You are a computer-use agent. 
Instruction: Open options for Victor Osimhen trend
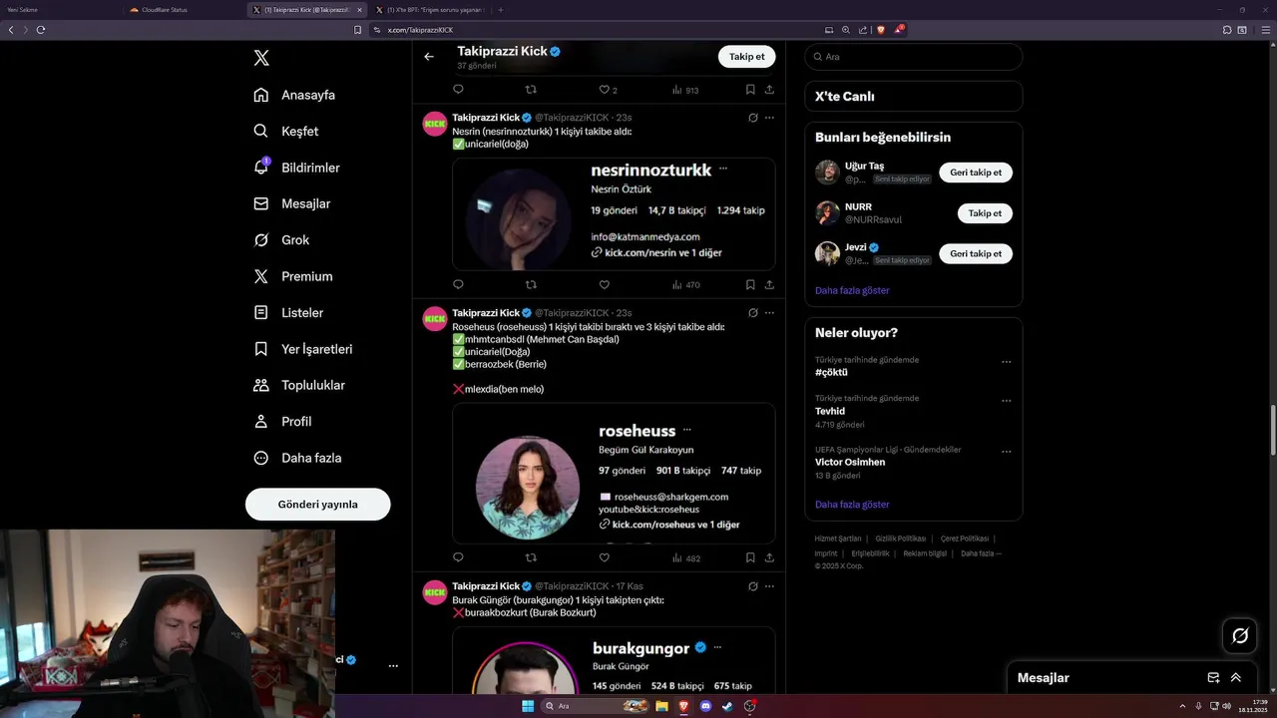pyautogui.click(x=1006, y=452)
